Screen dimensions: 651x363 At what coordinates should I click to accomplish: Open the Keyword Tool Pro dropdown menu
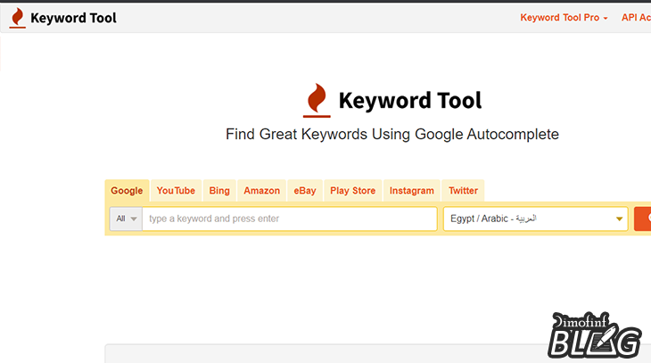[x=564, y=18]
